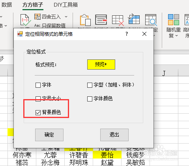Click the numeric check document icon
189x166 pixels.
[x=25, y=20]
